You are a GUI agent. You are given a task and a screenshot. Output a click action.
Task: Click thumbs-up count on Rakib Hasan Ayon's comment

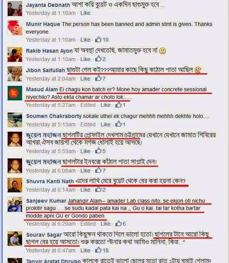[104, 59]
